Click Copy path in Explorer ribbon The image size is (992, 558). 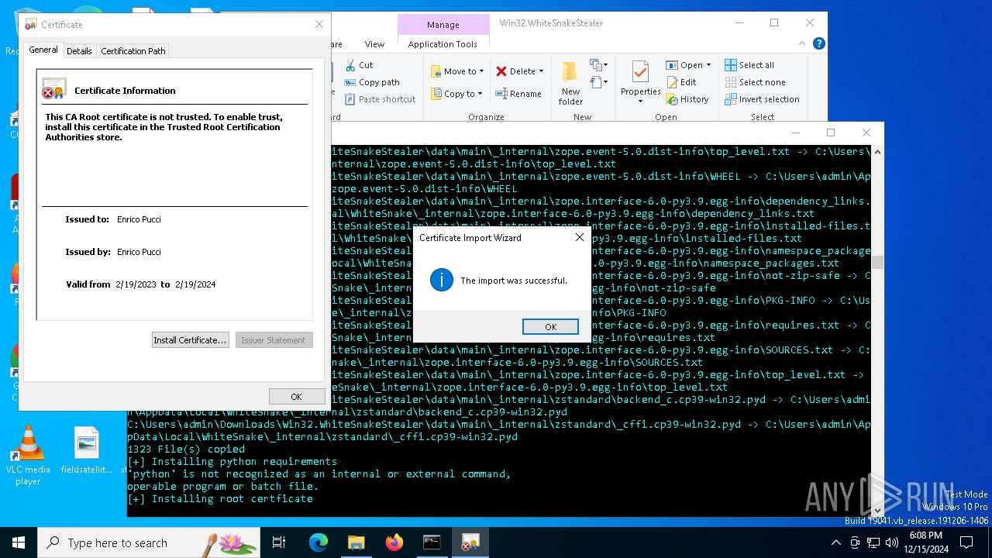tap(372, 82)
